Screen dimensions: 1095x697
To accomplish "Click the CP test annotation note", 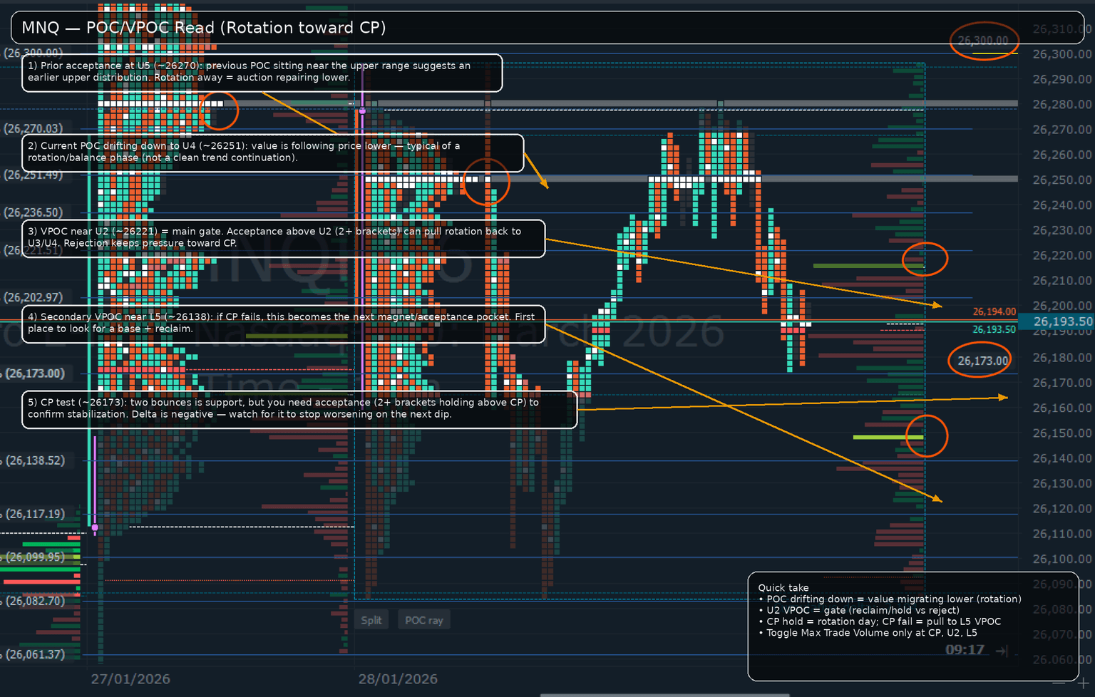I will pos(299,409).
